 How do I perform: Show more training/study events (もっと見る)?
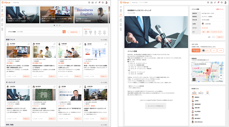pyautogui.click(x=104, y=125)
